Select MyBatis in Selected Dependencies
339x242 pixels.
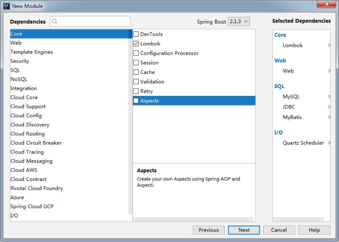[292, 117]
